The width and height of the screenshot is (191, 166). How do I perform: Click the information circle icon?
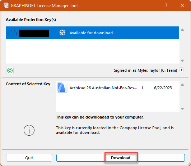pyautogui.click(x=29, y=130)
